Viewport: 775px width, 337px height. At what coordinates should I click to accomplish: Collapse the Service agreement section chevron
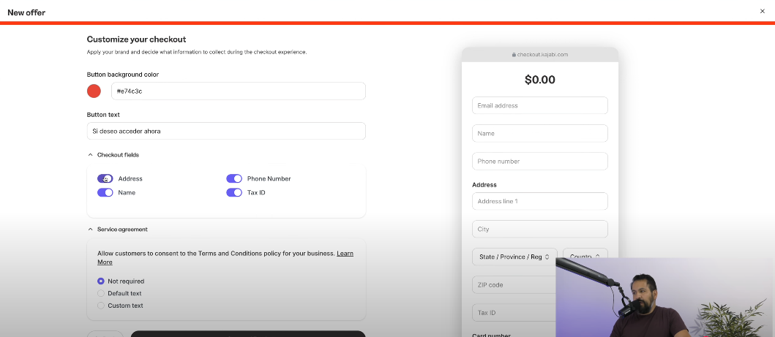91,230
